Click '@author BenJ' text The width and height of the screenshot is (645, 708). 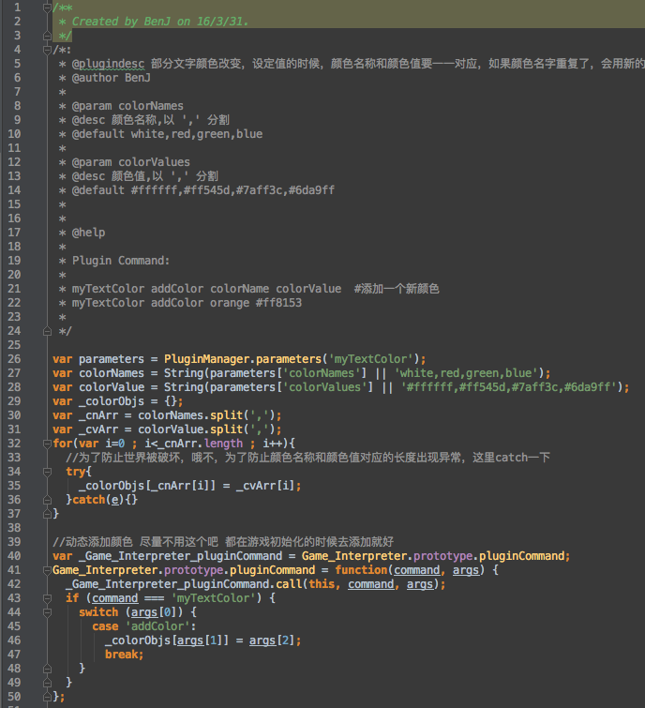point(112,78)
